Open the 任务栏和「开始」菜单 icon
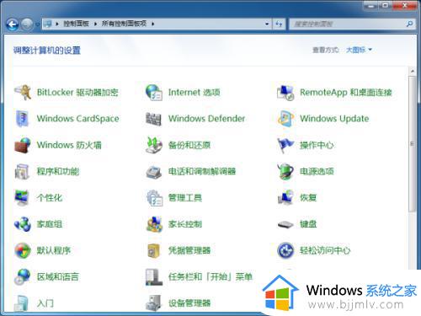421x316 pixels. 154,277
